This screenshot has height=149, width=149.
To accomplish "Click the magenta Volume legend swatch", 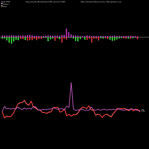I will [x=2, y=4].
